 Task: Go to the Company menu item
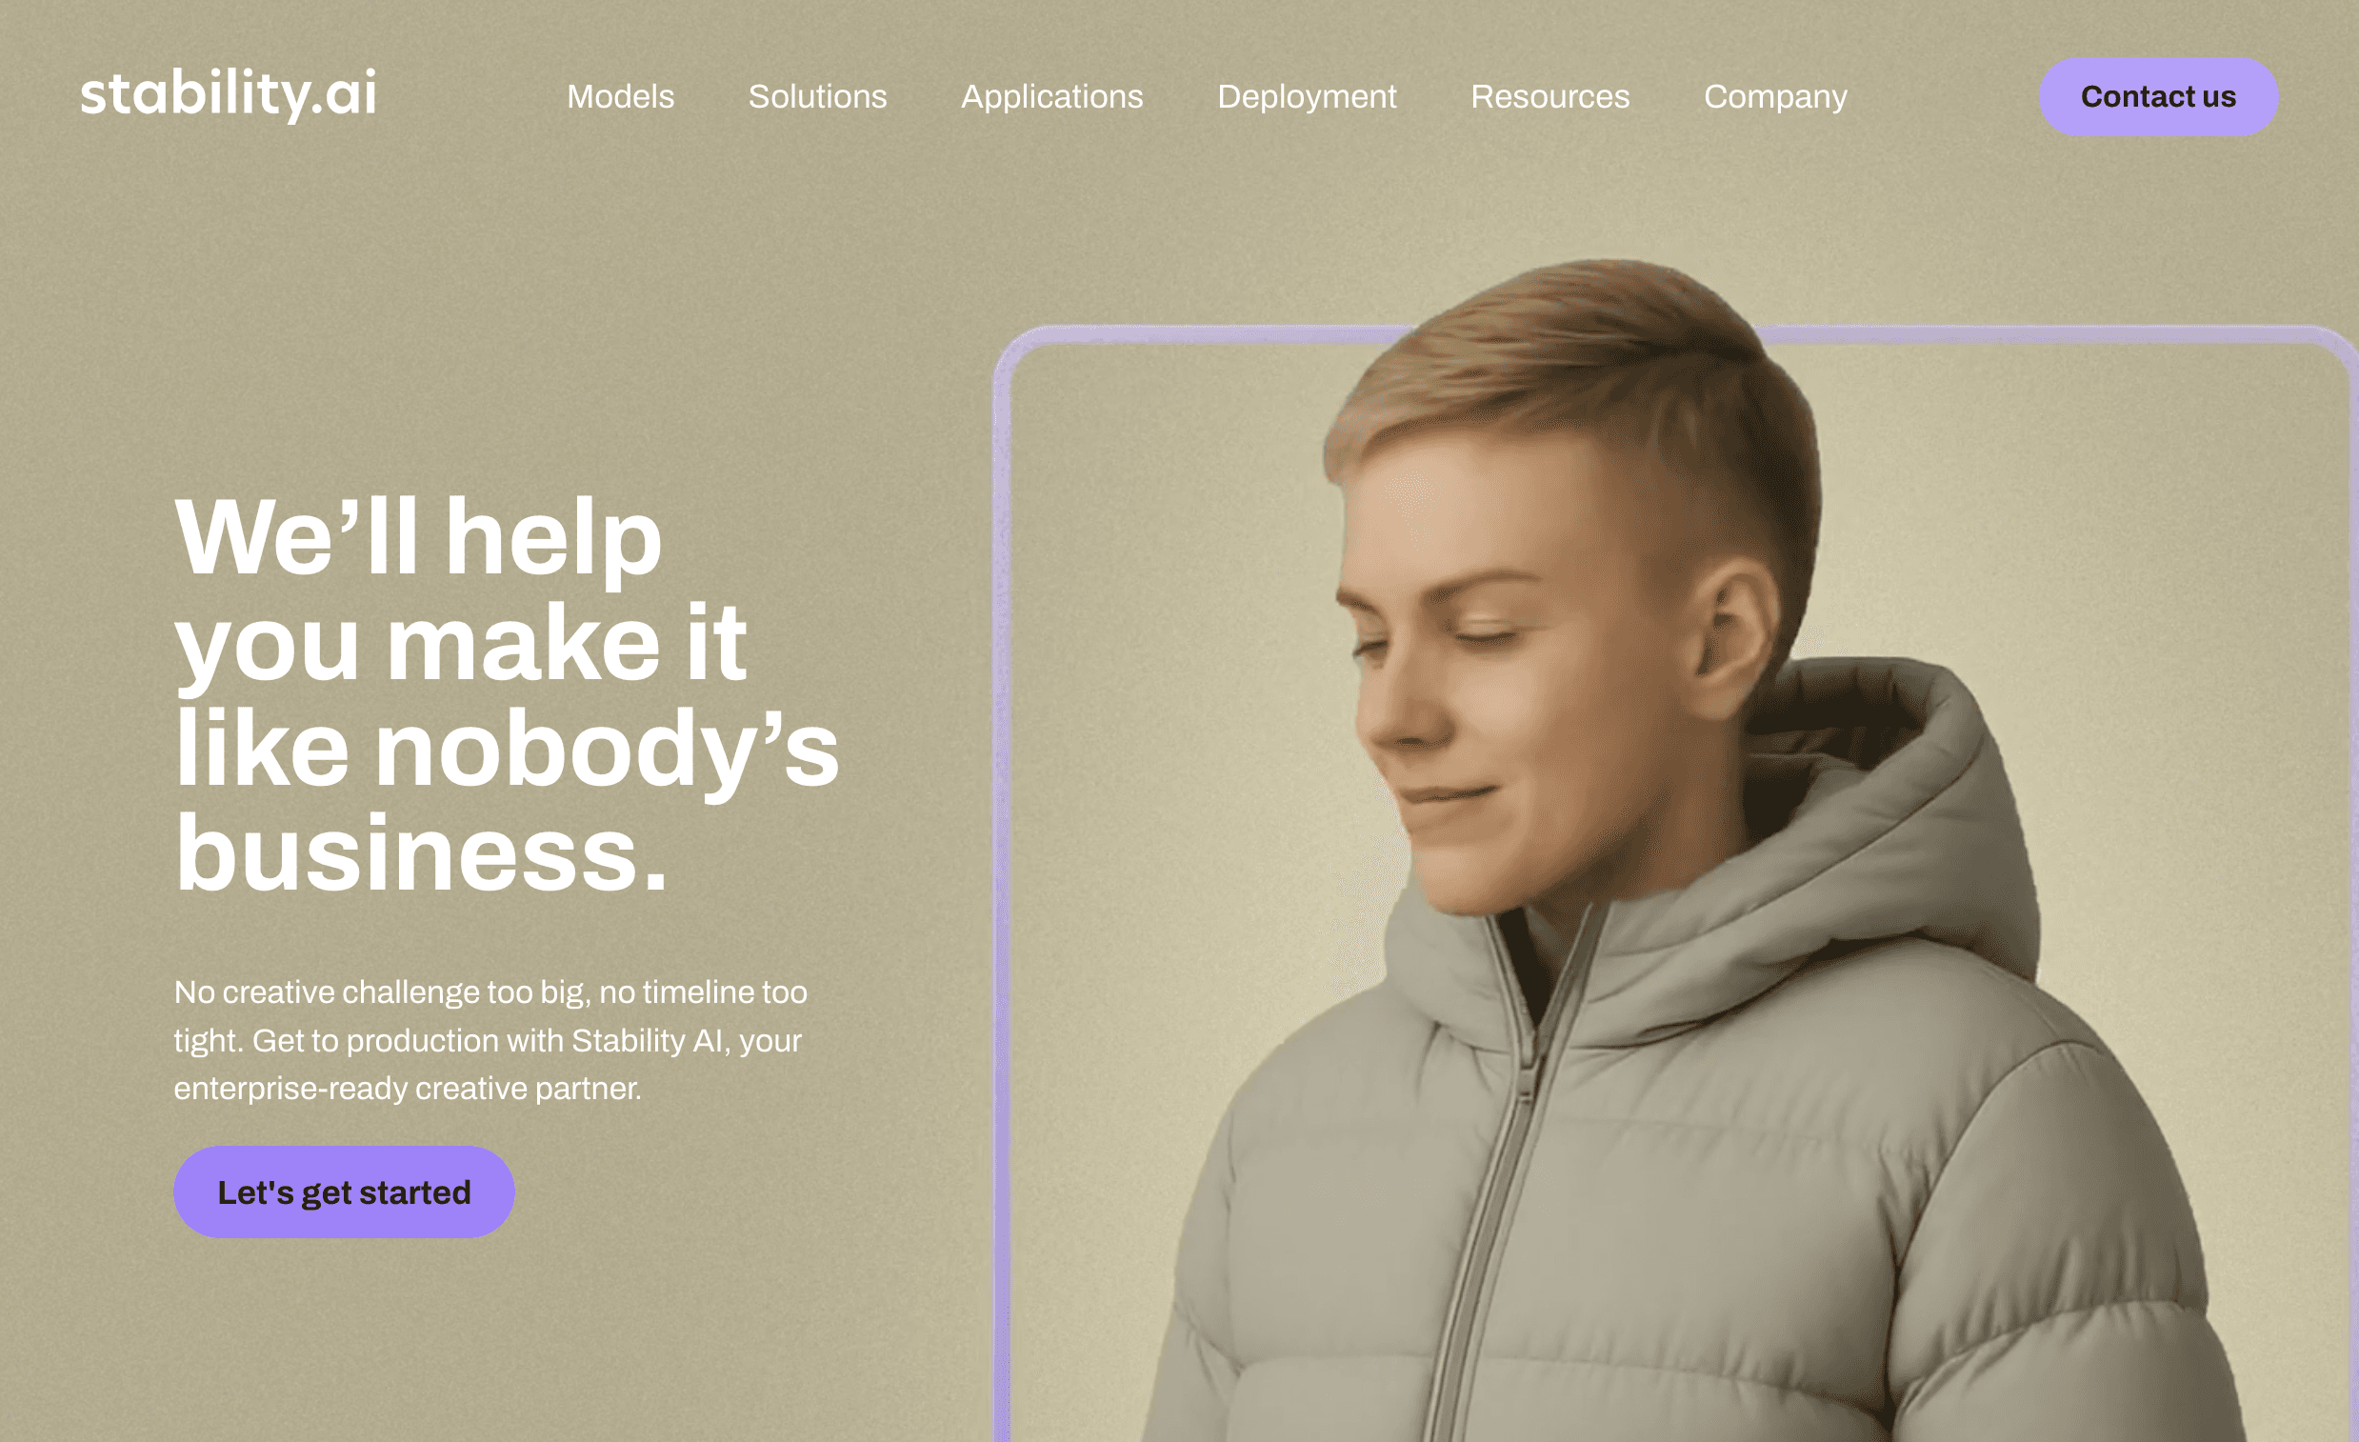[1775, 97]
